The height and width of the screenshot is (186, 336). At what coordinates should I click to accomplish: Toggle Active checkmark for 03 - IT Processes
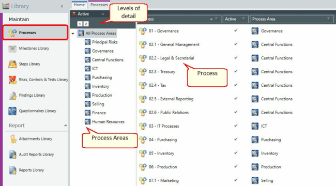[236, 126]
